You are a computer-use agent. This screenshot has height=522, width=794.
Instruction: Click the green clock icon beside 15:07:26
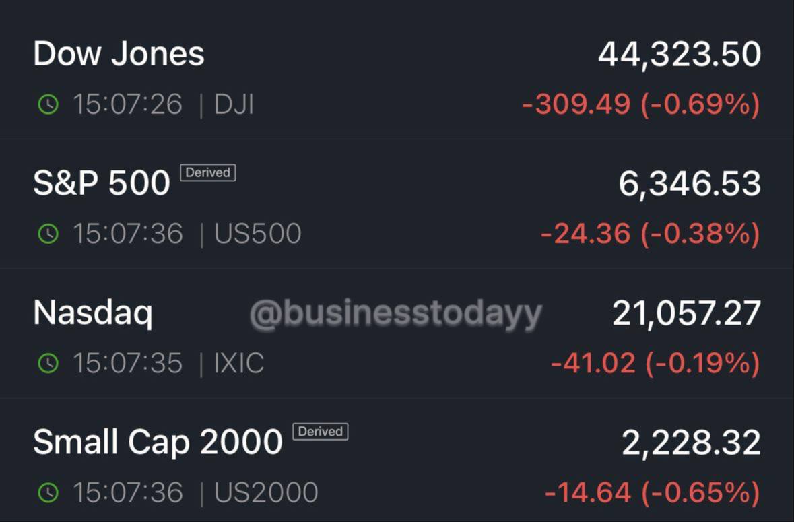coord(48,104)
